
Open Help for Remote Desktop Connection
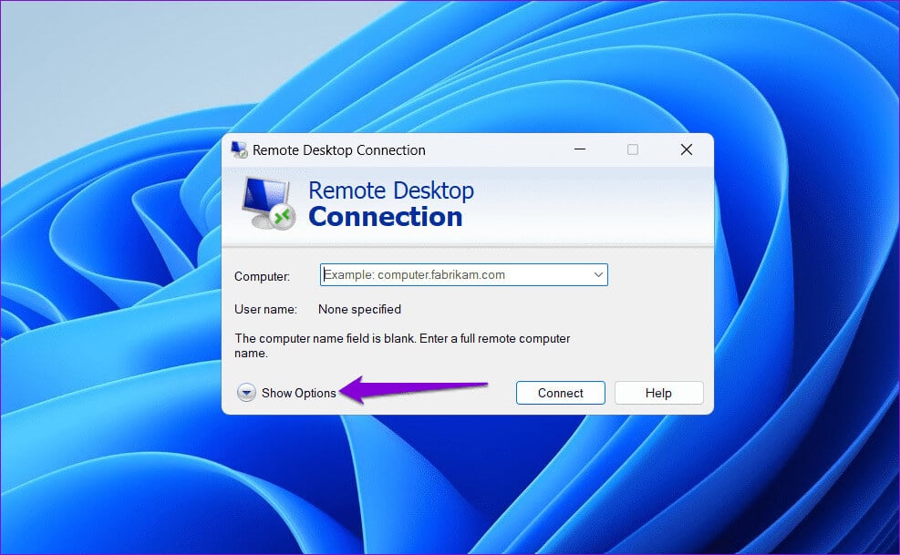658,393
